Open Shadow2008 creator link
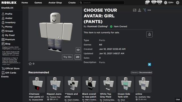This screenshot has width=182, height=102. (x=37, y=100)
